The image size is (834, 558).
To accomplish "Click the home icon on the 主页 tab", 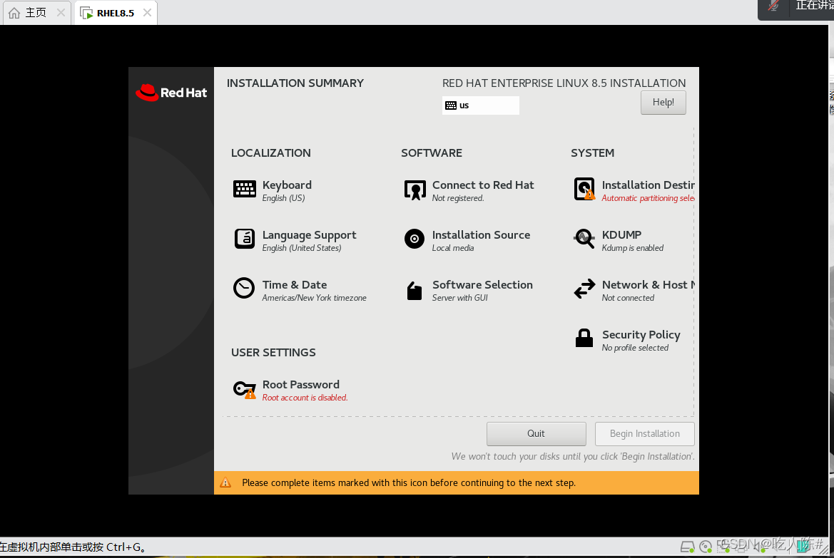I will click(x=14, y=13).
